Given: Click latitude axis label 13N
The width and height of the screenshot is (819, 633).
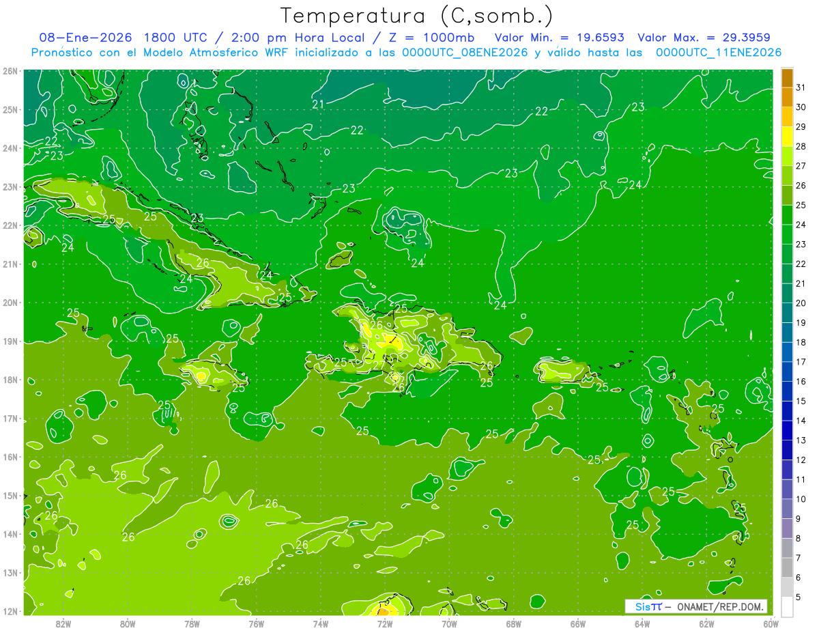Looking at the screenshot, I should click(10, 573).
